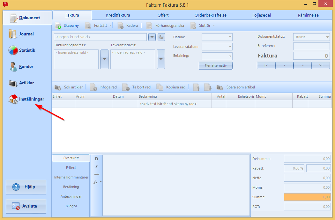335x220 pixels.
Task: Jump to first invoice button
Action: (266, 65)
